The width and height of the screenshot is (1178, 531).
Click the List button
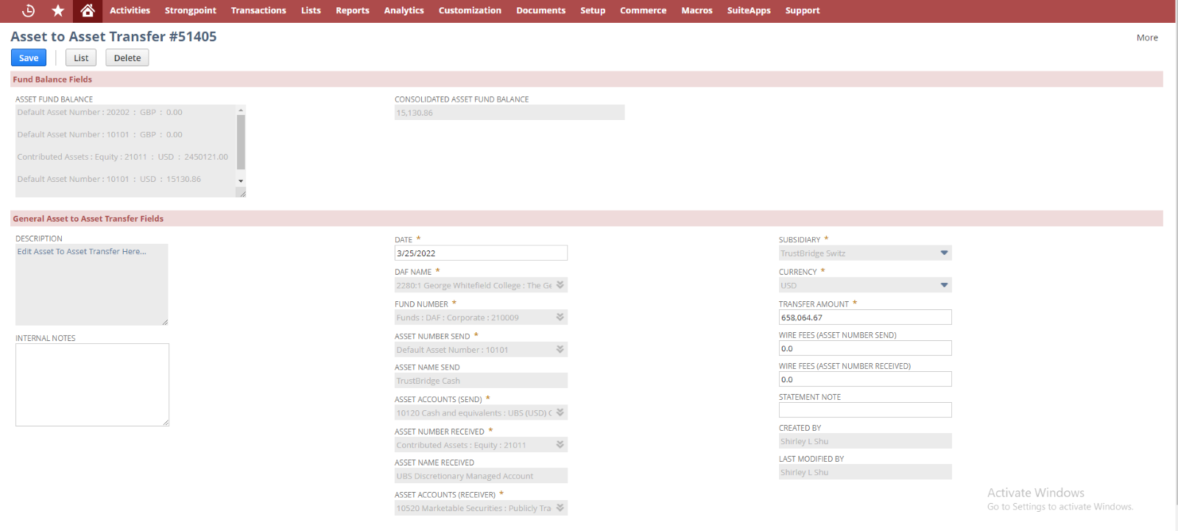pos(81,58)
